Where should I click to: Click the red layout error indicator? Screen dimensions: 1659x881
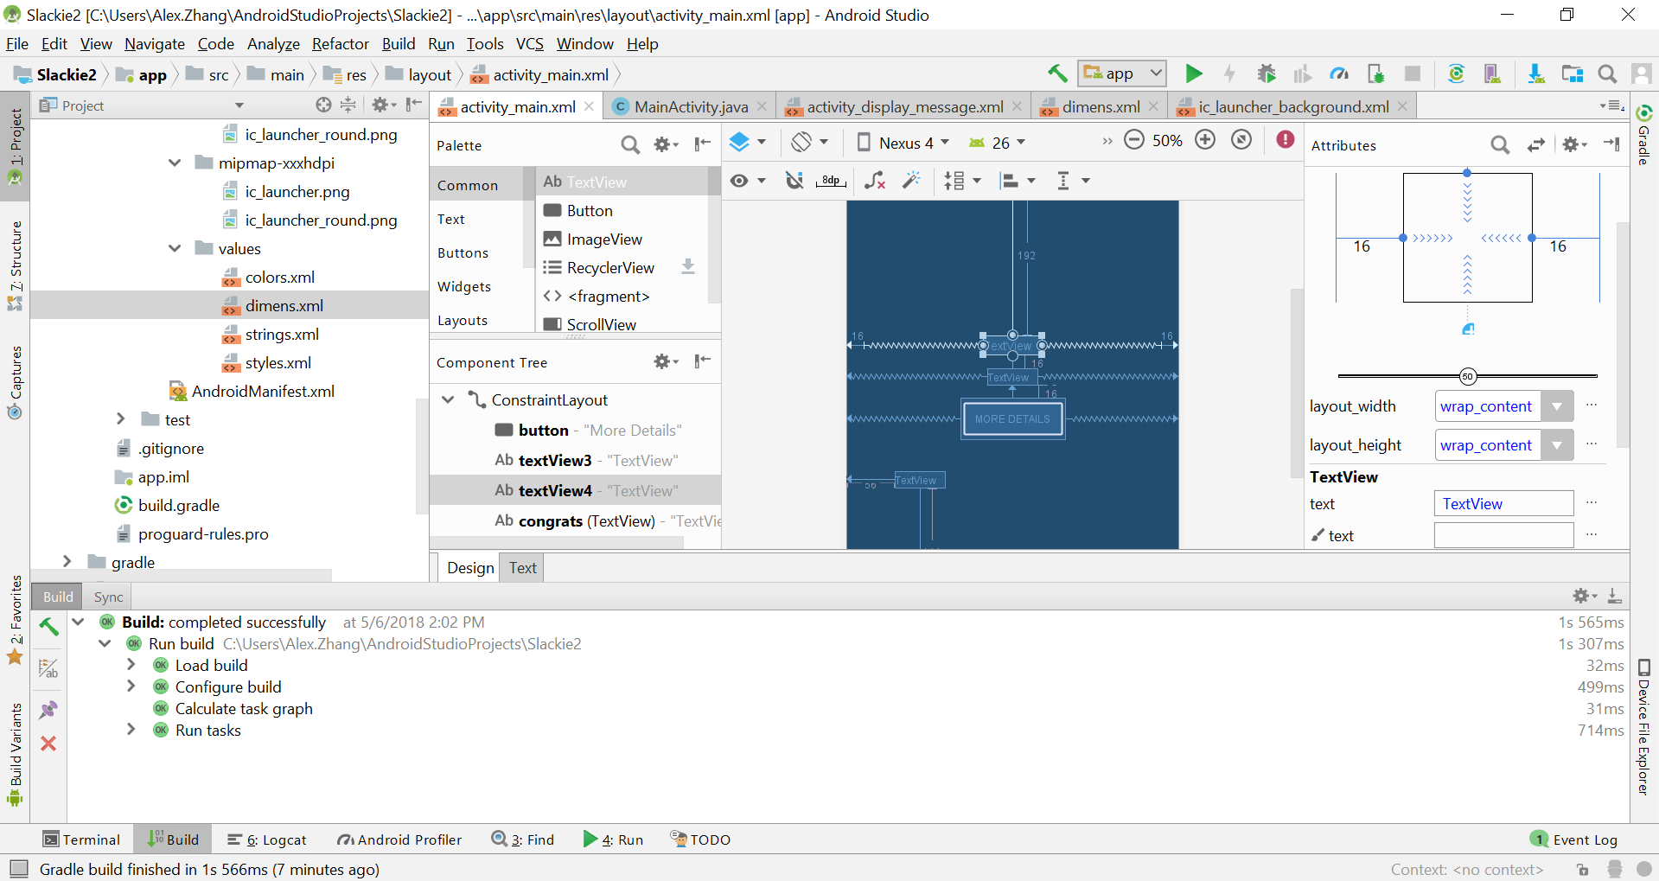(x=1286, y=140)
